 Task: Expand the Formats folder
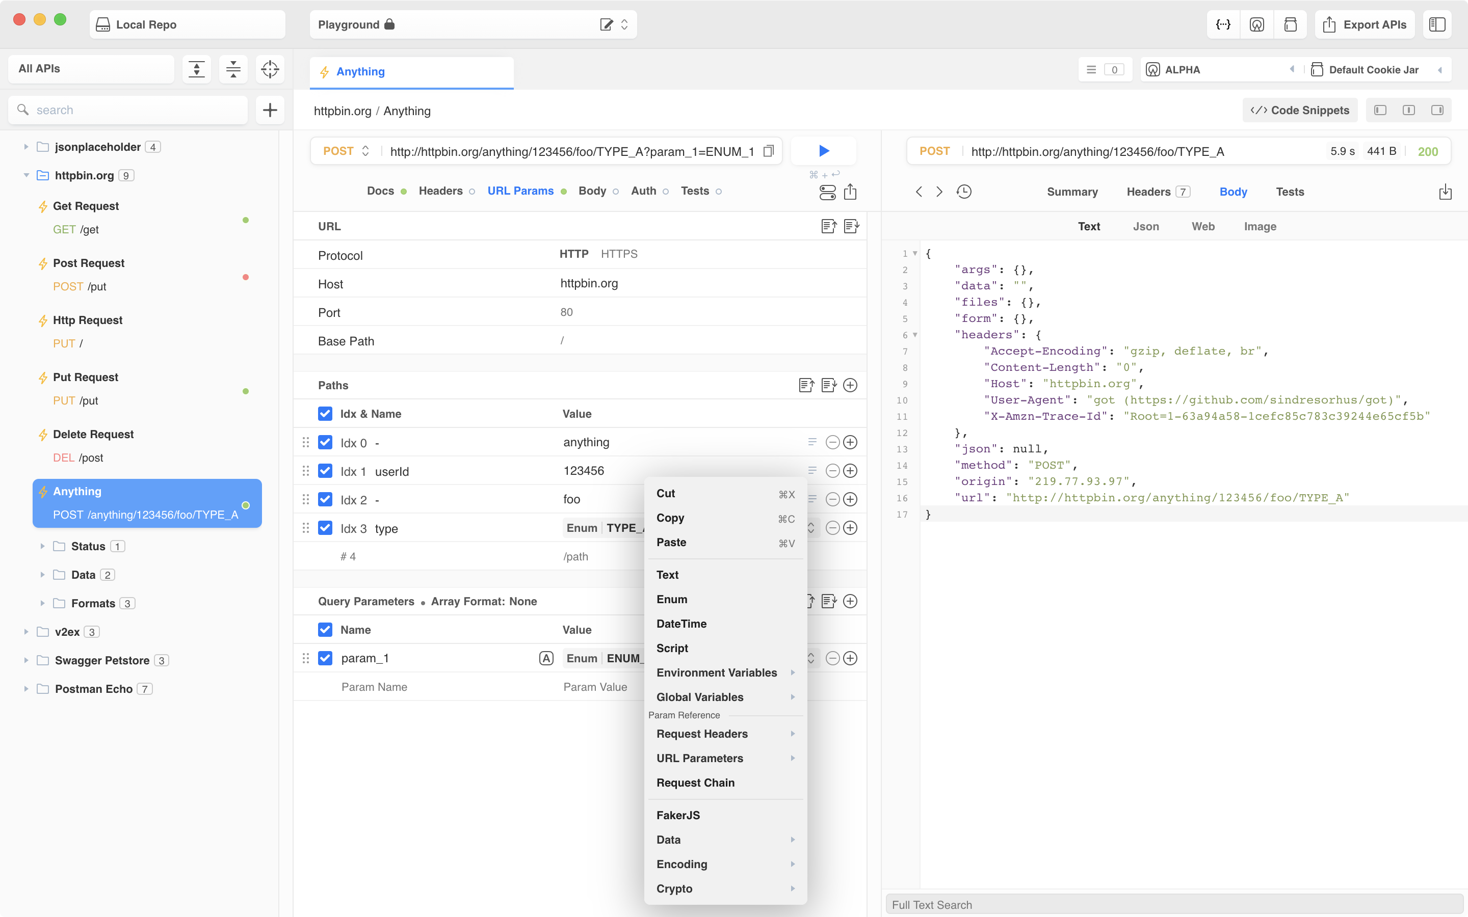[42, 604]
